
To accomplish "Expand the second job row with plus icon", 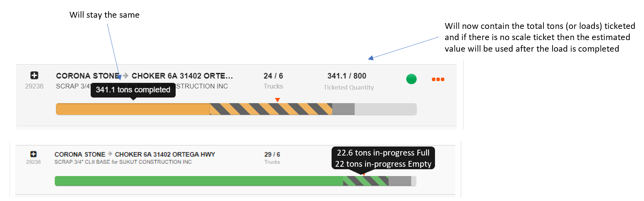I will point(33,154).
